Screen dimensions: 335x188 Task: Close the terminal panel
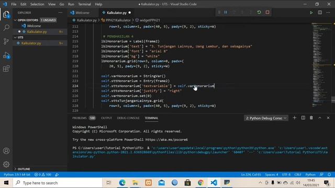328,118
